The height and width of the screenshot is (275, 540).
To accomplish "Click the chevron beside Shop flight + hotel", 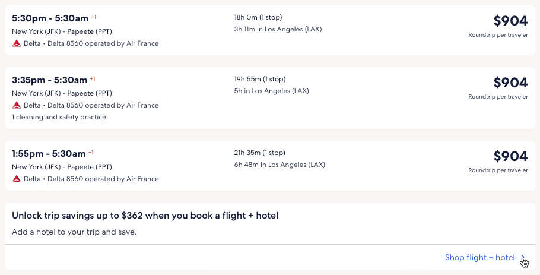I will 523,258.
